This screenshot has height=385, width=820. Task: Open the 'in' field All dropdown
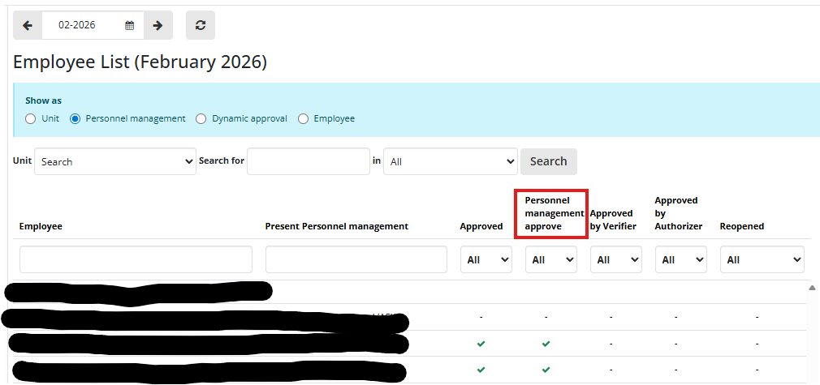[450, 161]
